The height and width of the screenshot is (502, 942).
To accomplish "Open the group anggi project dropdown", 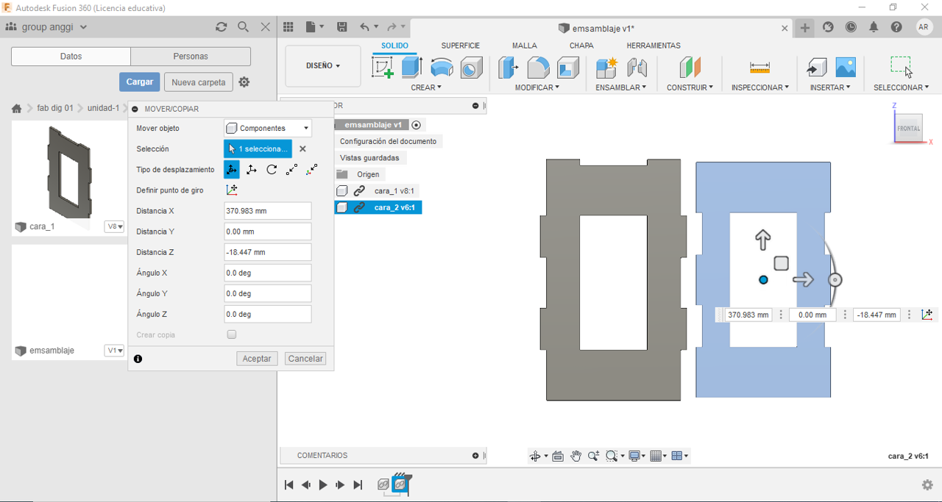I will point(46,27).
